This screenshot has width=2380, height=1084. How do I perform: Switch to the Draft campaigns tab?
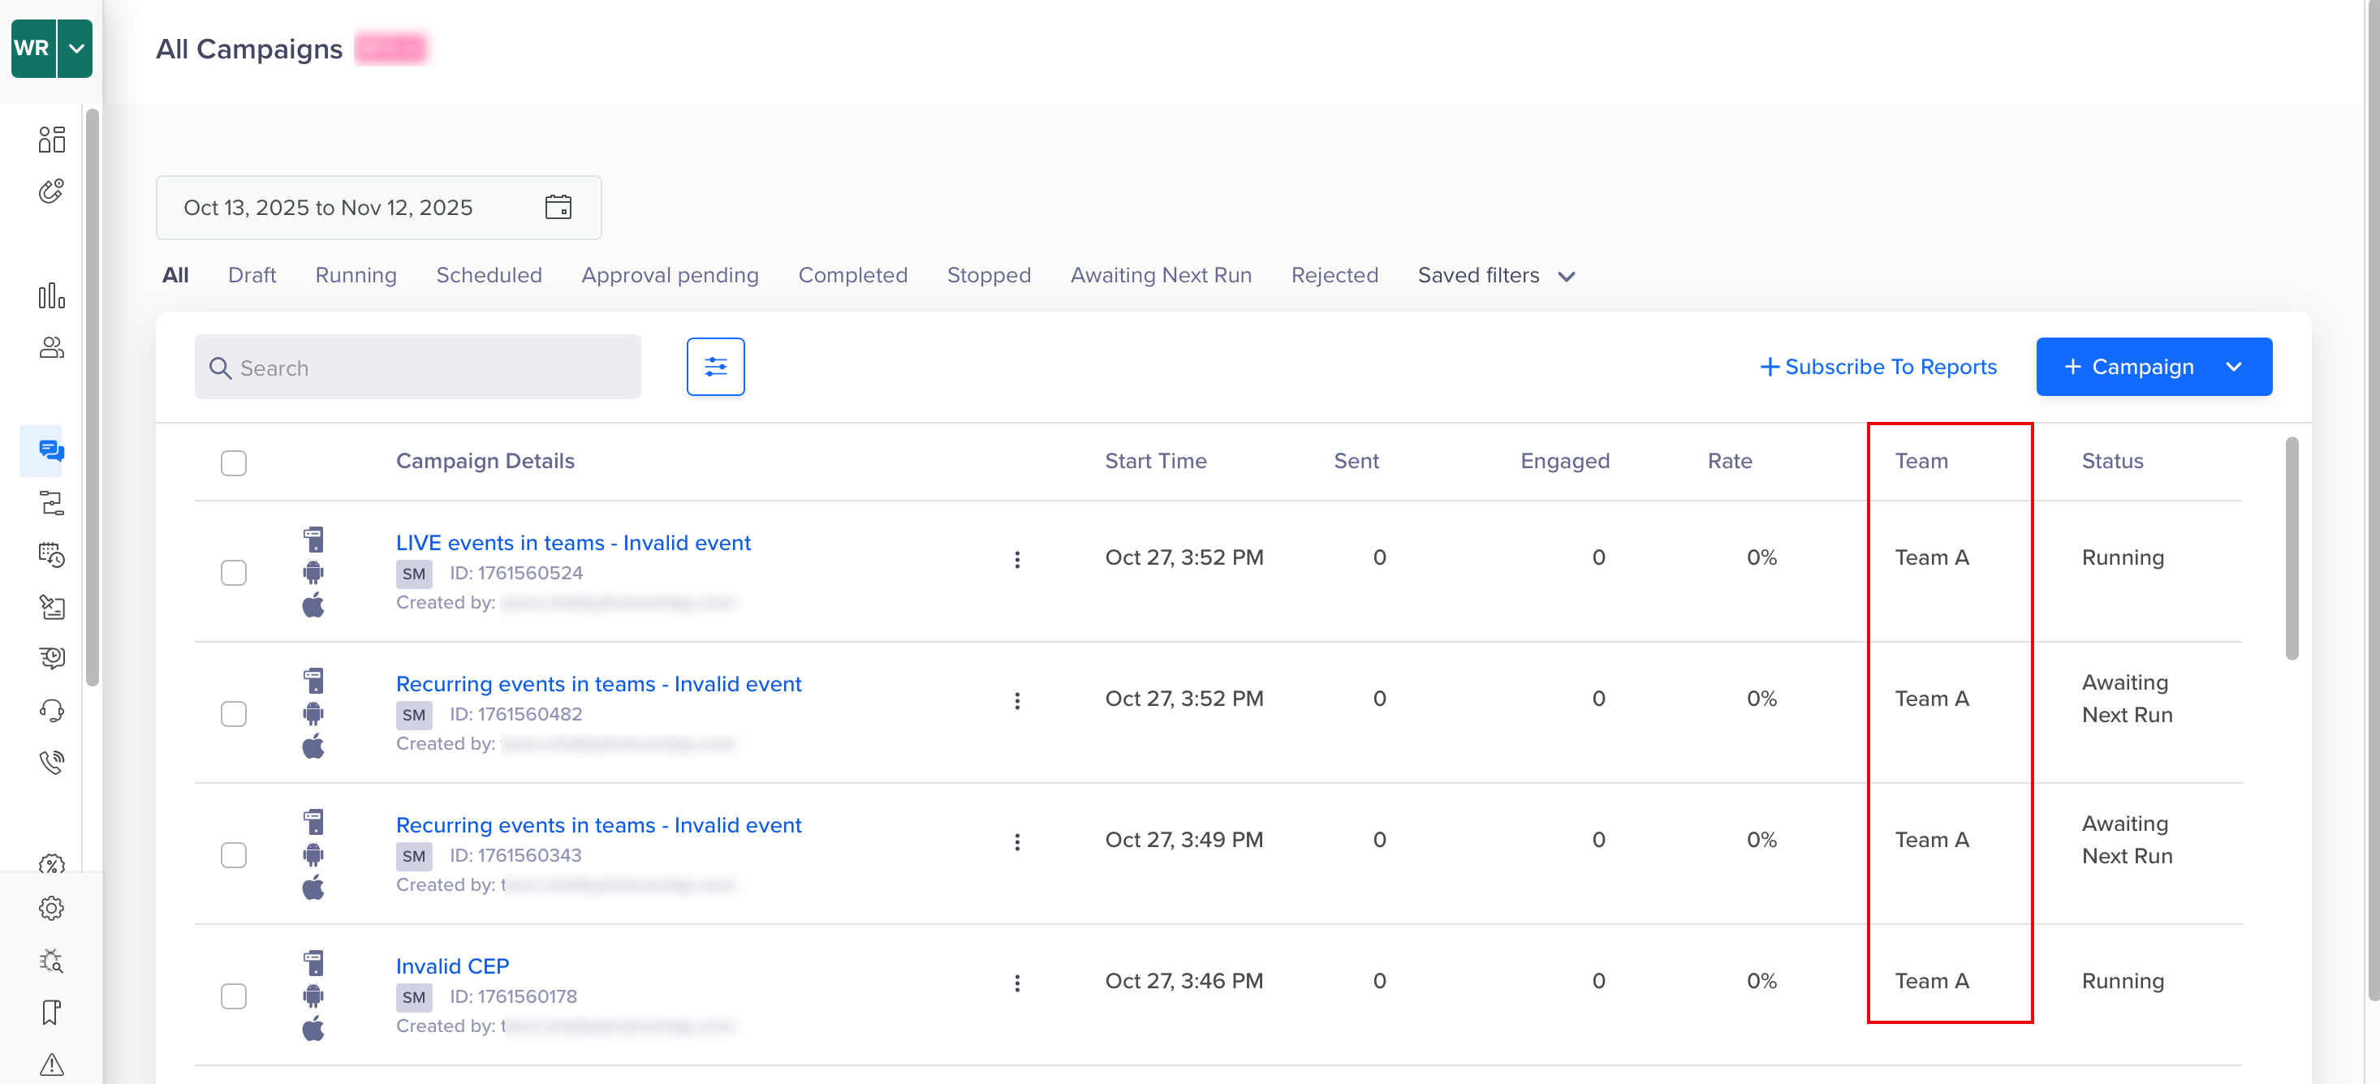pos(252,274)
